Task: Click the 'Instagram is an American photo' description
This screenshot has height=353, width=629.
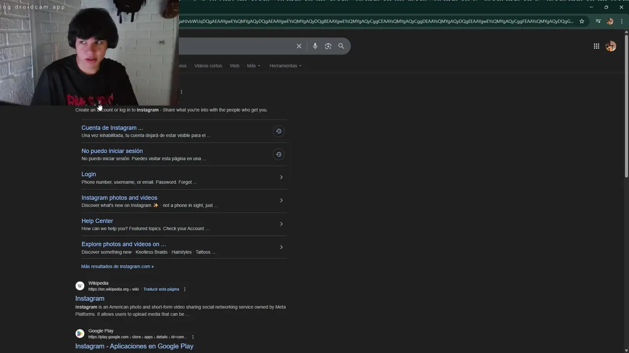Action: coord(180,310)
